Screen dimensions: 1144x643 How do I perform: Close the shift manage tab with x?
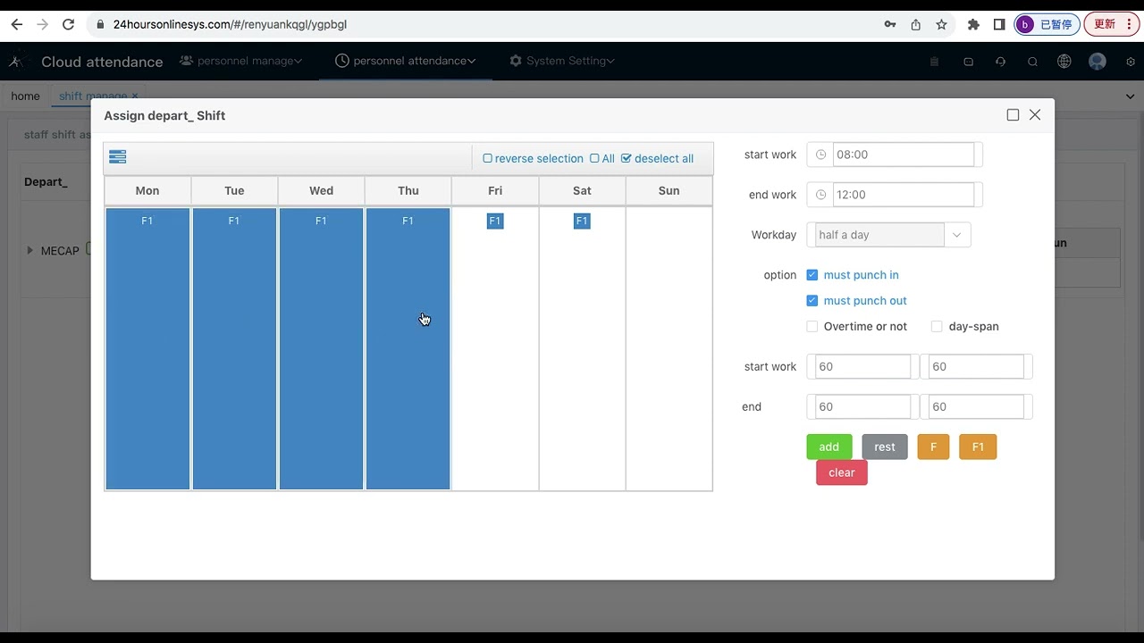pyautogui.click(x=135, y=96)
